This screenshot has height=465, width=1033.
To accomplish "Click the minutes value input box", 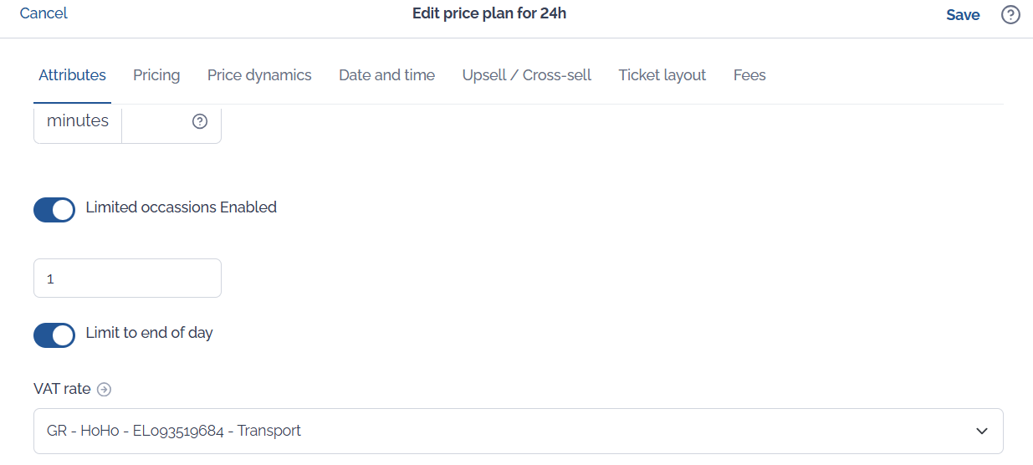I will pyautogui.click(x=171, y=122).
